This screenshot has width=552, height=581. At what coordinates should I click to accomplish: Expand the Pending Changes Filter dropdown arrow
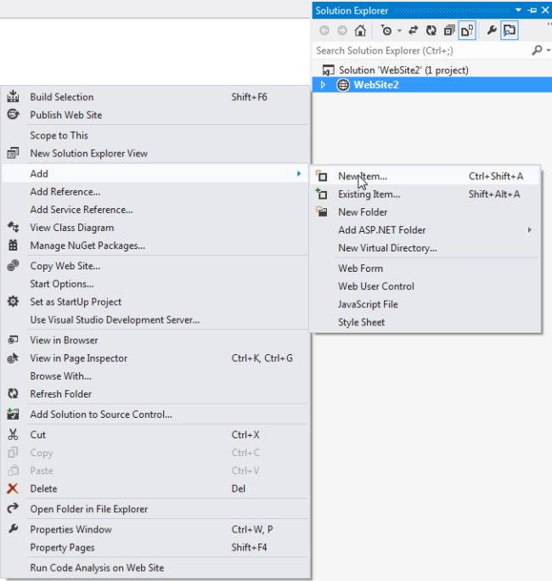point(399,31)
